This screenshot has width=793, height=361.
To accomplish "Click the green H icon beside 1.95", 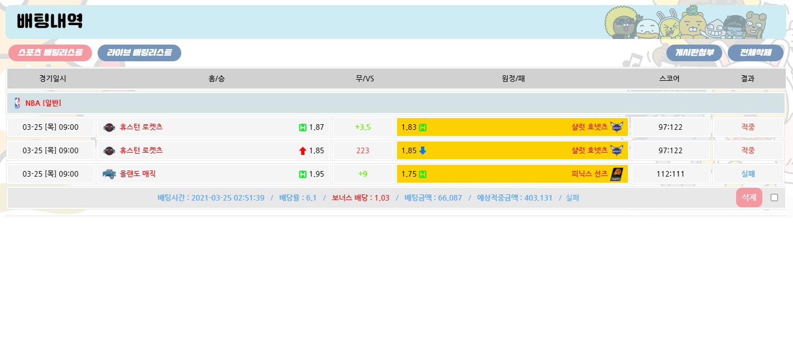I will click(303, 174).
